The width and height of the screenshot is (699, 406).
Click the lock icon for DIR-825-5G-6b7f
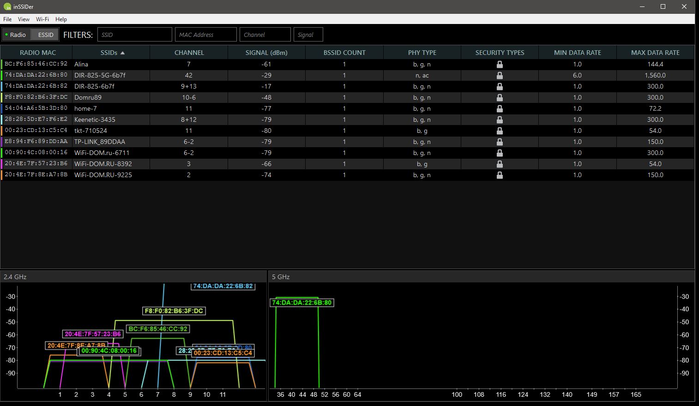tap(500, 75)
